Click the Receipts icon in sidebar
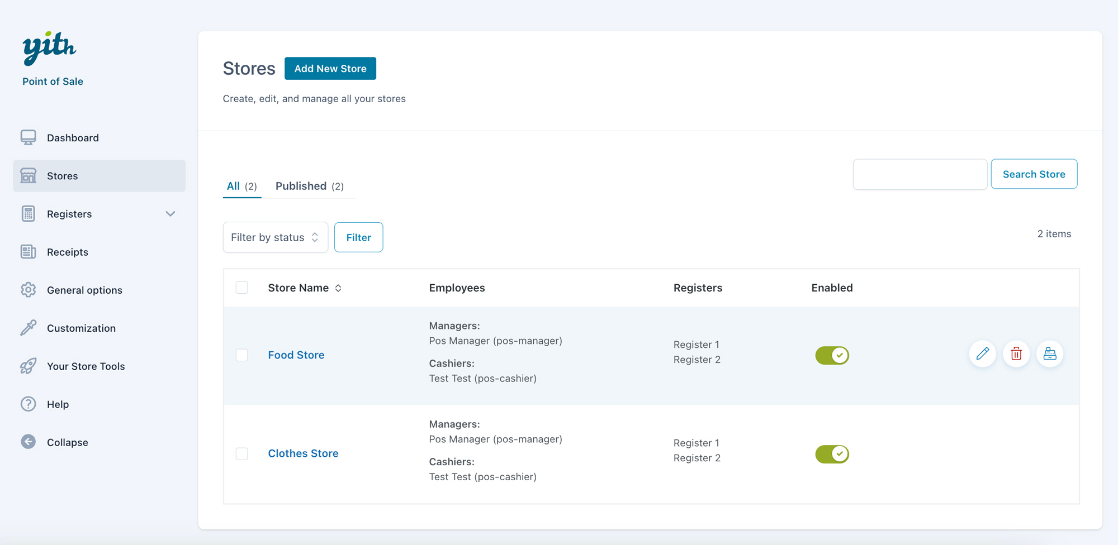The height and width of the screenshot is (545, 1118). pyautogui.click(x=29, y=252)
